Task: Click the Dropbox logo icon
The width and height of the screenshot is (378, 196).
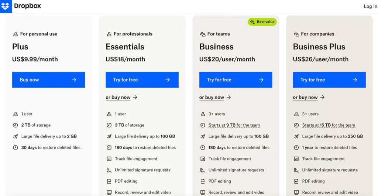Action: tap(6, 6)
